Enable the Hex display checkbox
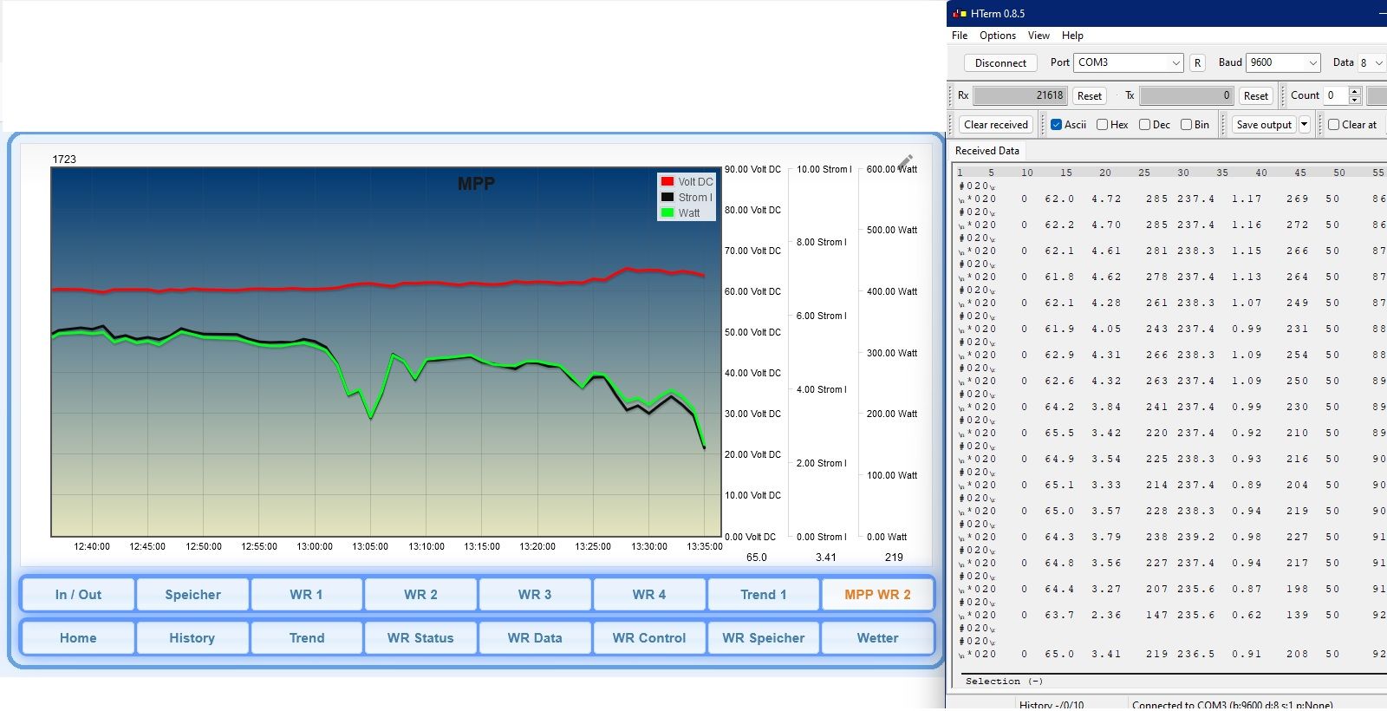The image size is (1387, 711). point(1102,125)
